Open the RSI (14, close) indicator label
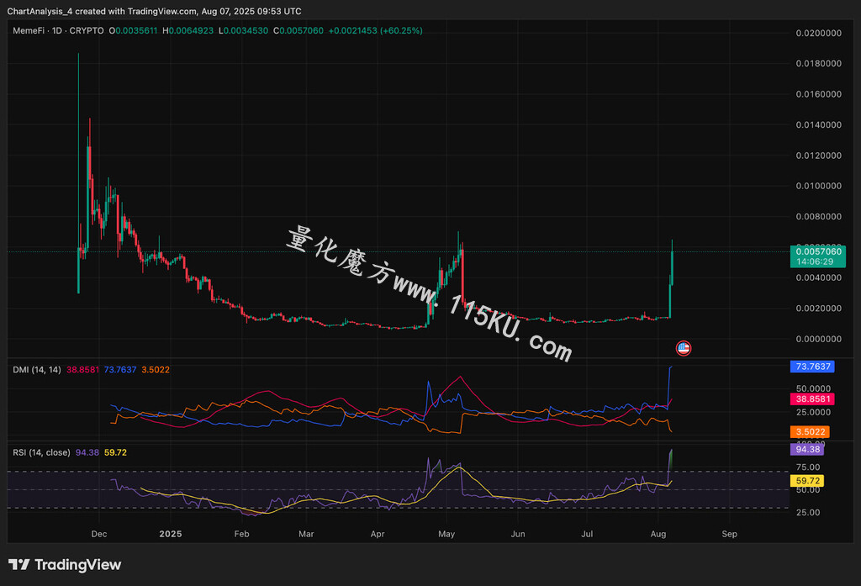This screenshot has height=586, width=861. click(x=42, y=452)
